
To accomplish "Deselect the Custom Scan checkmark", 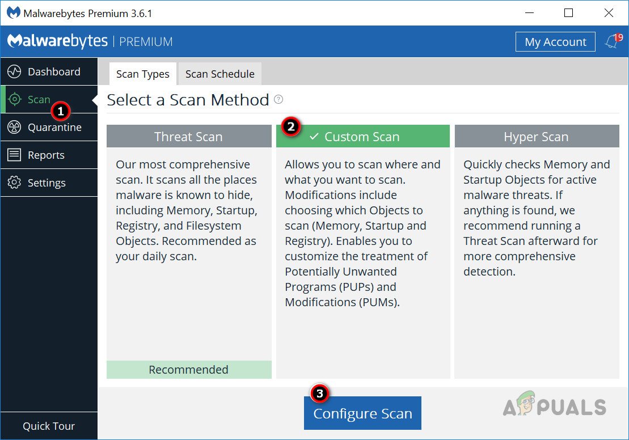I will click(x=314, y=136).
